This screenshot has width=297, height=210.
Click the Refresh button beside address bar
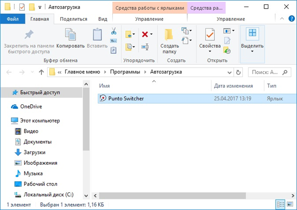point(238,72)
